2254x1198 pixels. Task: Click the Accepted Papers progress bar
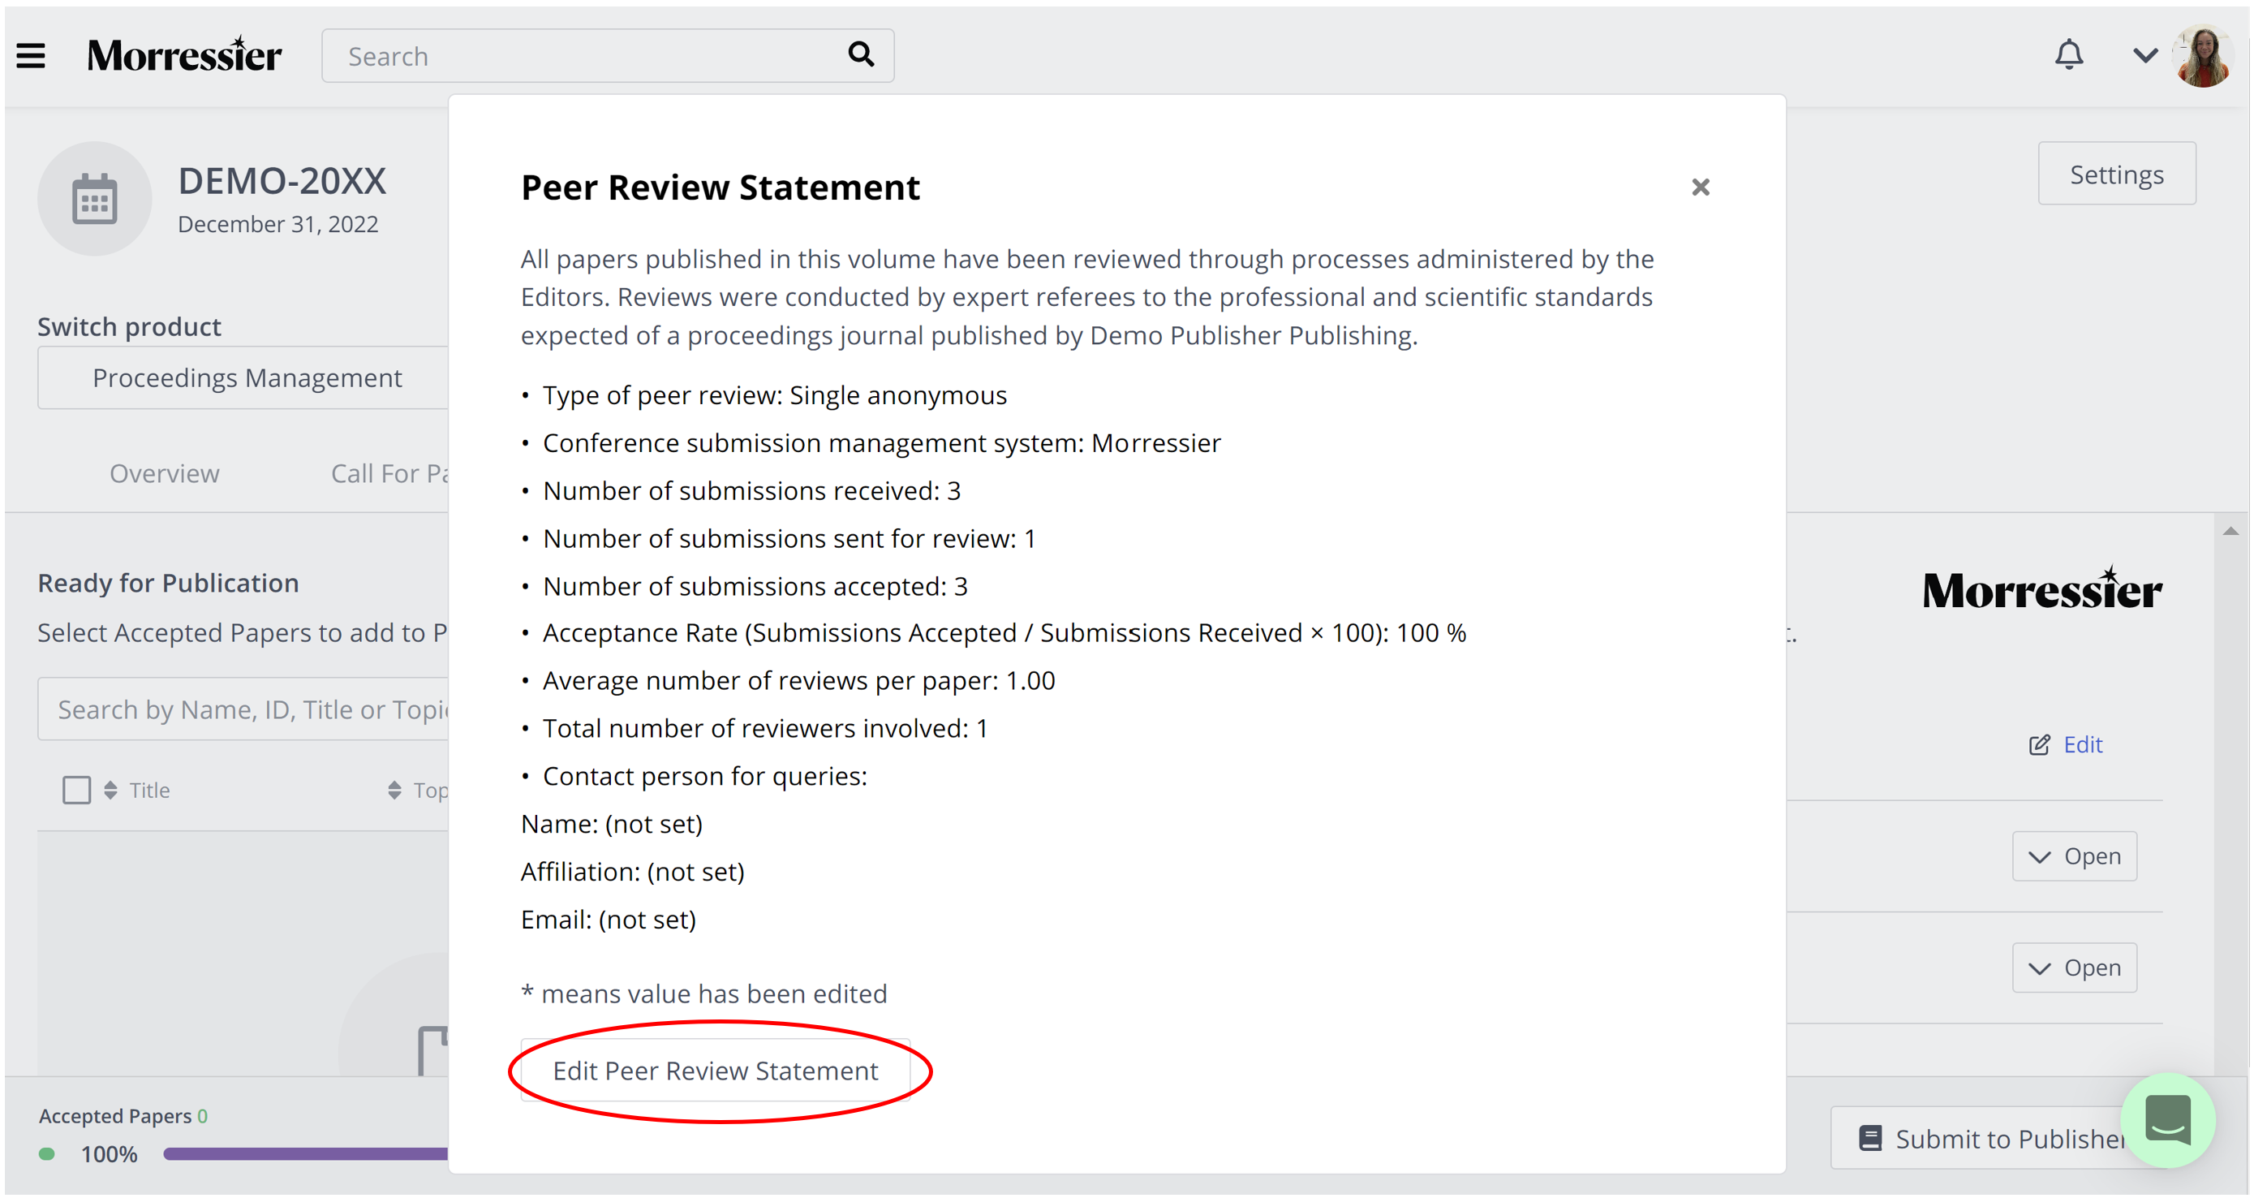coord(305,1154)
